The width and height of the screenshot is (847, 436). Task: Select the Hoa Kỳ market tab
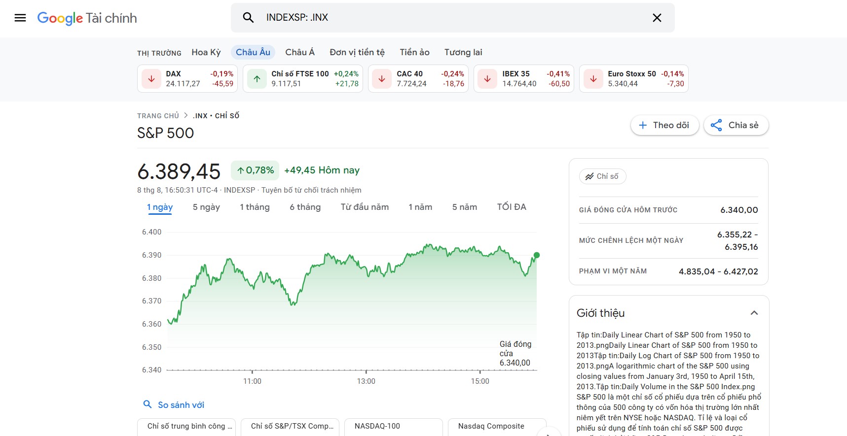pos(206,52)
